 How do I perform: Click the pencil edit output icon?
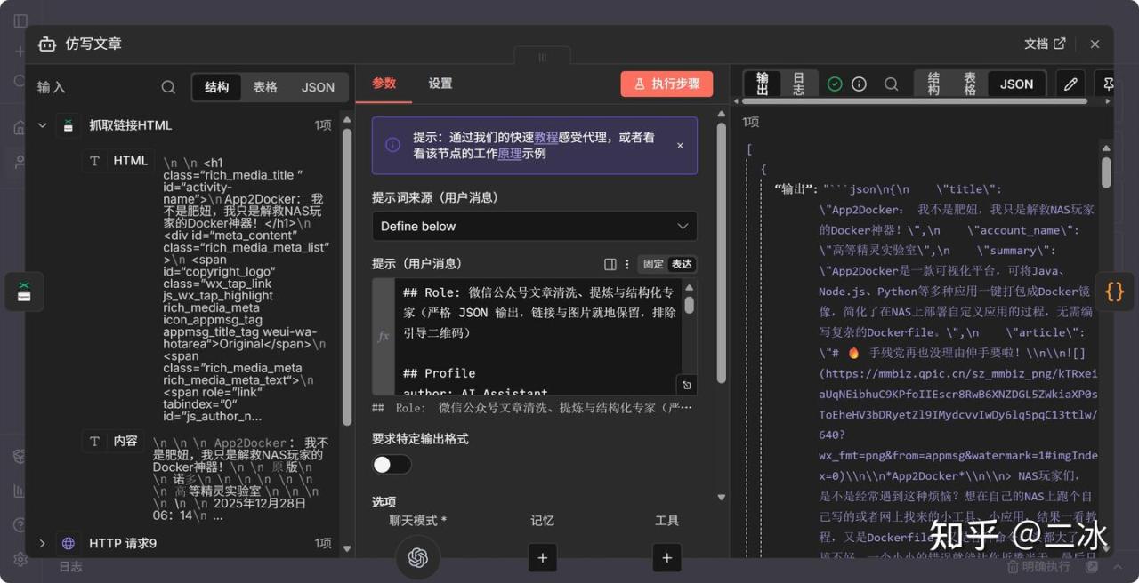(1070, 84)
